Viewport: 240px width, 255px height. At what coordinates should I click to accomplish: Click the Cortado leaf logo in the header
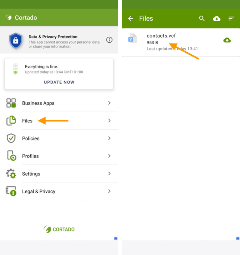[x=9, y=18]
